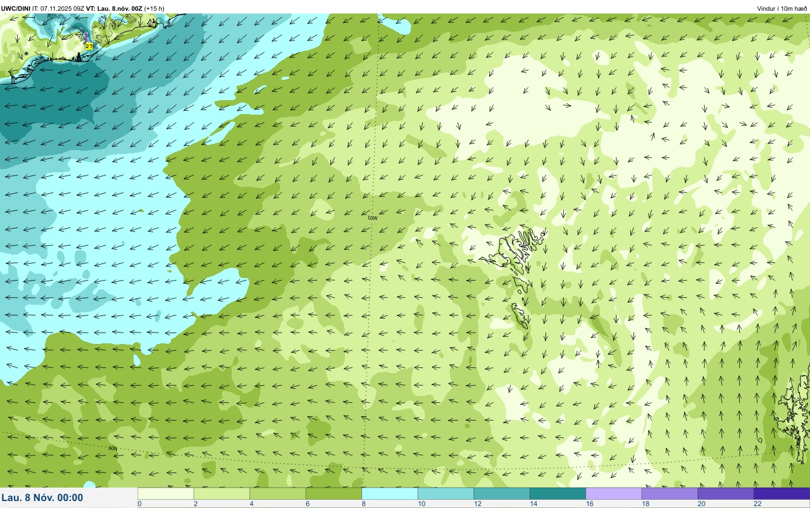The height and width of the screenshot is (508, 810).
Task: Click the yellow 27 wind maximum marker
Action: coord(89,47)
